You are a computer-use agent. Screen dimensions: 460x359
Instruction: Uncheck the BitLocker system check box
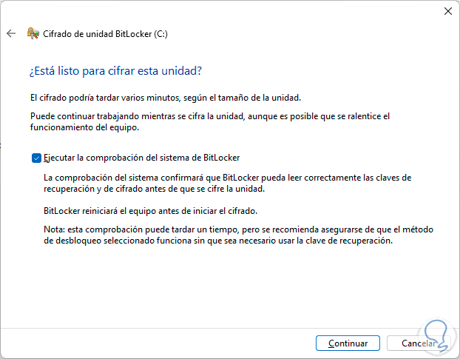[x=36, y=158]
